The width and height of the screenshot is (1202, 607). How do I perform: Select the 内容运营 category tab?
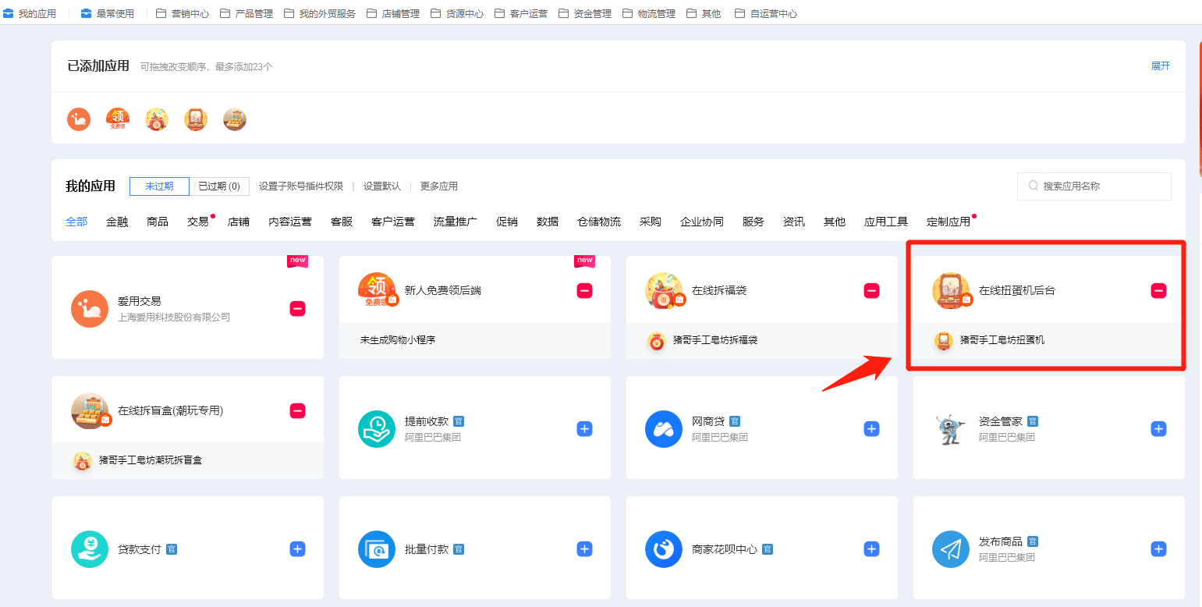point(290,222)
